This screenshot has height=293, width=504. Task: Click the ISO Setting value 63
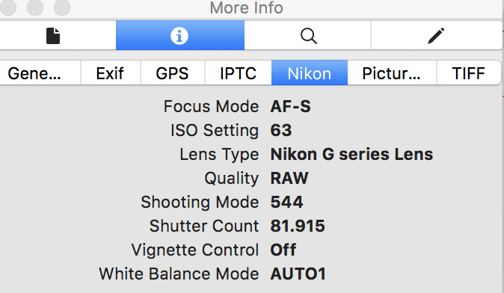pyautogui.click(x=281, y=131)
